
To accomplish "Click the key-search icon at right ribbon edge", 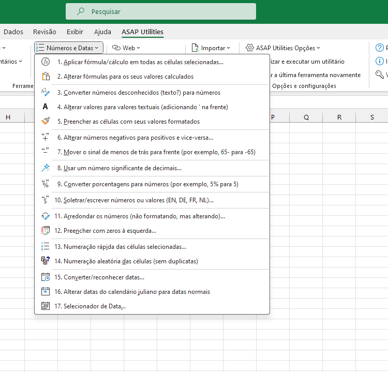I will coord(380,75).
